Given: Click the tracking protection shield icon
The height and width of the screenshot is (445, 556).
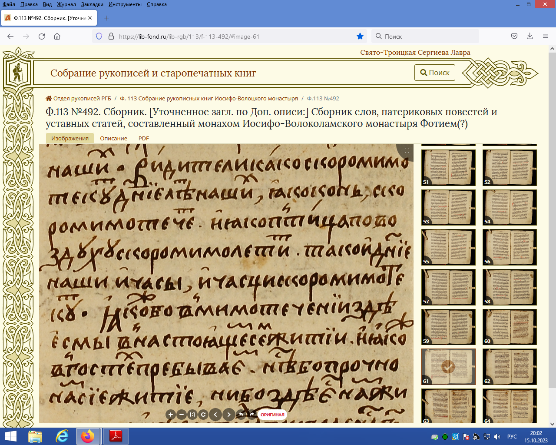Looking at the screenshot, I should point(99,37).
